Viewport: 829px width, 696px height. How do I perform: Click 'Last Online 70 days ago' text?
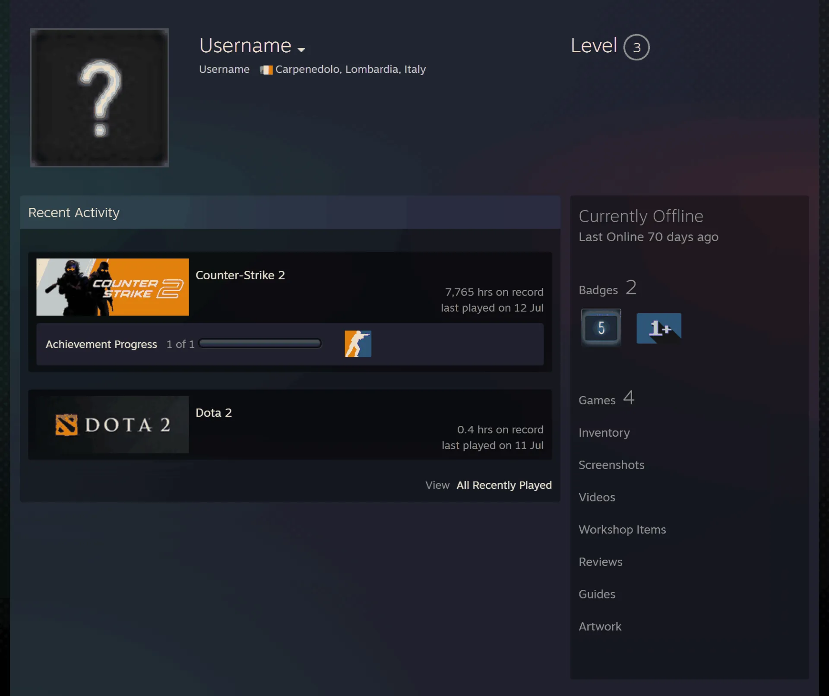[x=648, y=237]
